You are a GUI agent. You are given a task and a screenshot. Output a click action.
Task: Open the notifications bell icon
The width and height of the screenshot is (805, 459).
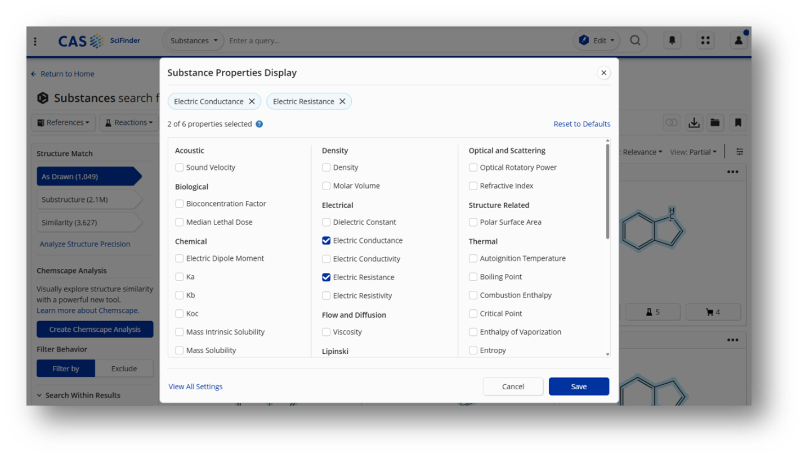tap(672, 40)
